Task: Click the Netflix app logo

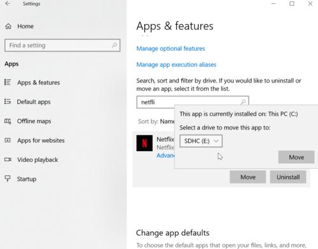Action: point(144,143)
